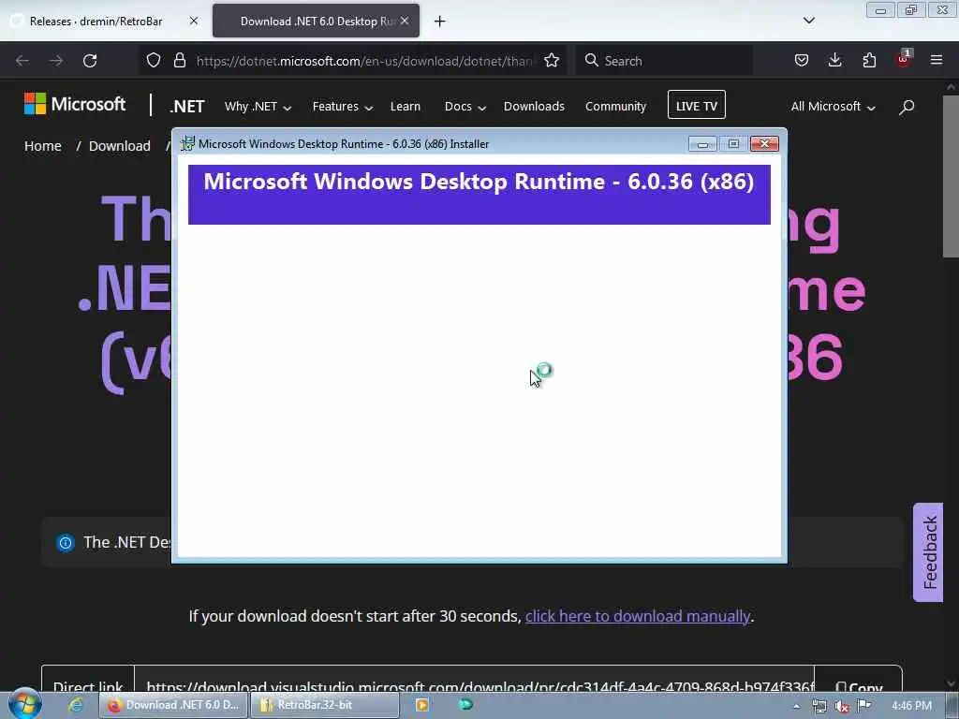Open the Pocket save icon
959x719 pixels.
click(802, 60)
